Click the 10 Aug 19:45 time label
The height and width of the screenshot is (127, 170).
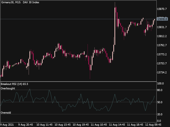coord(81,125)
